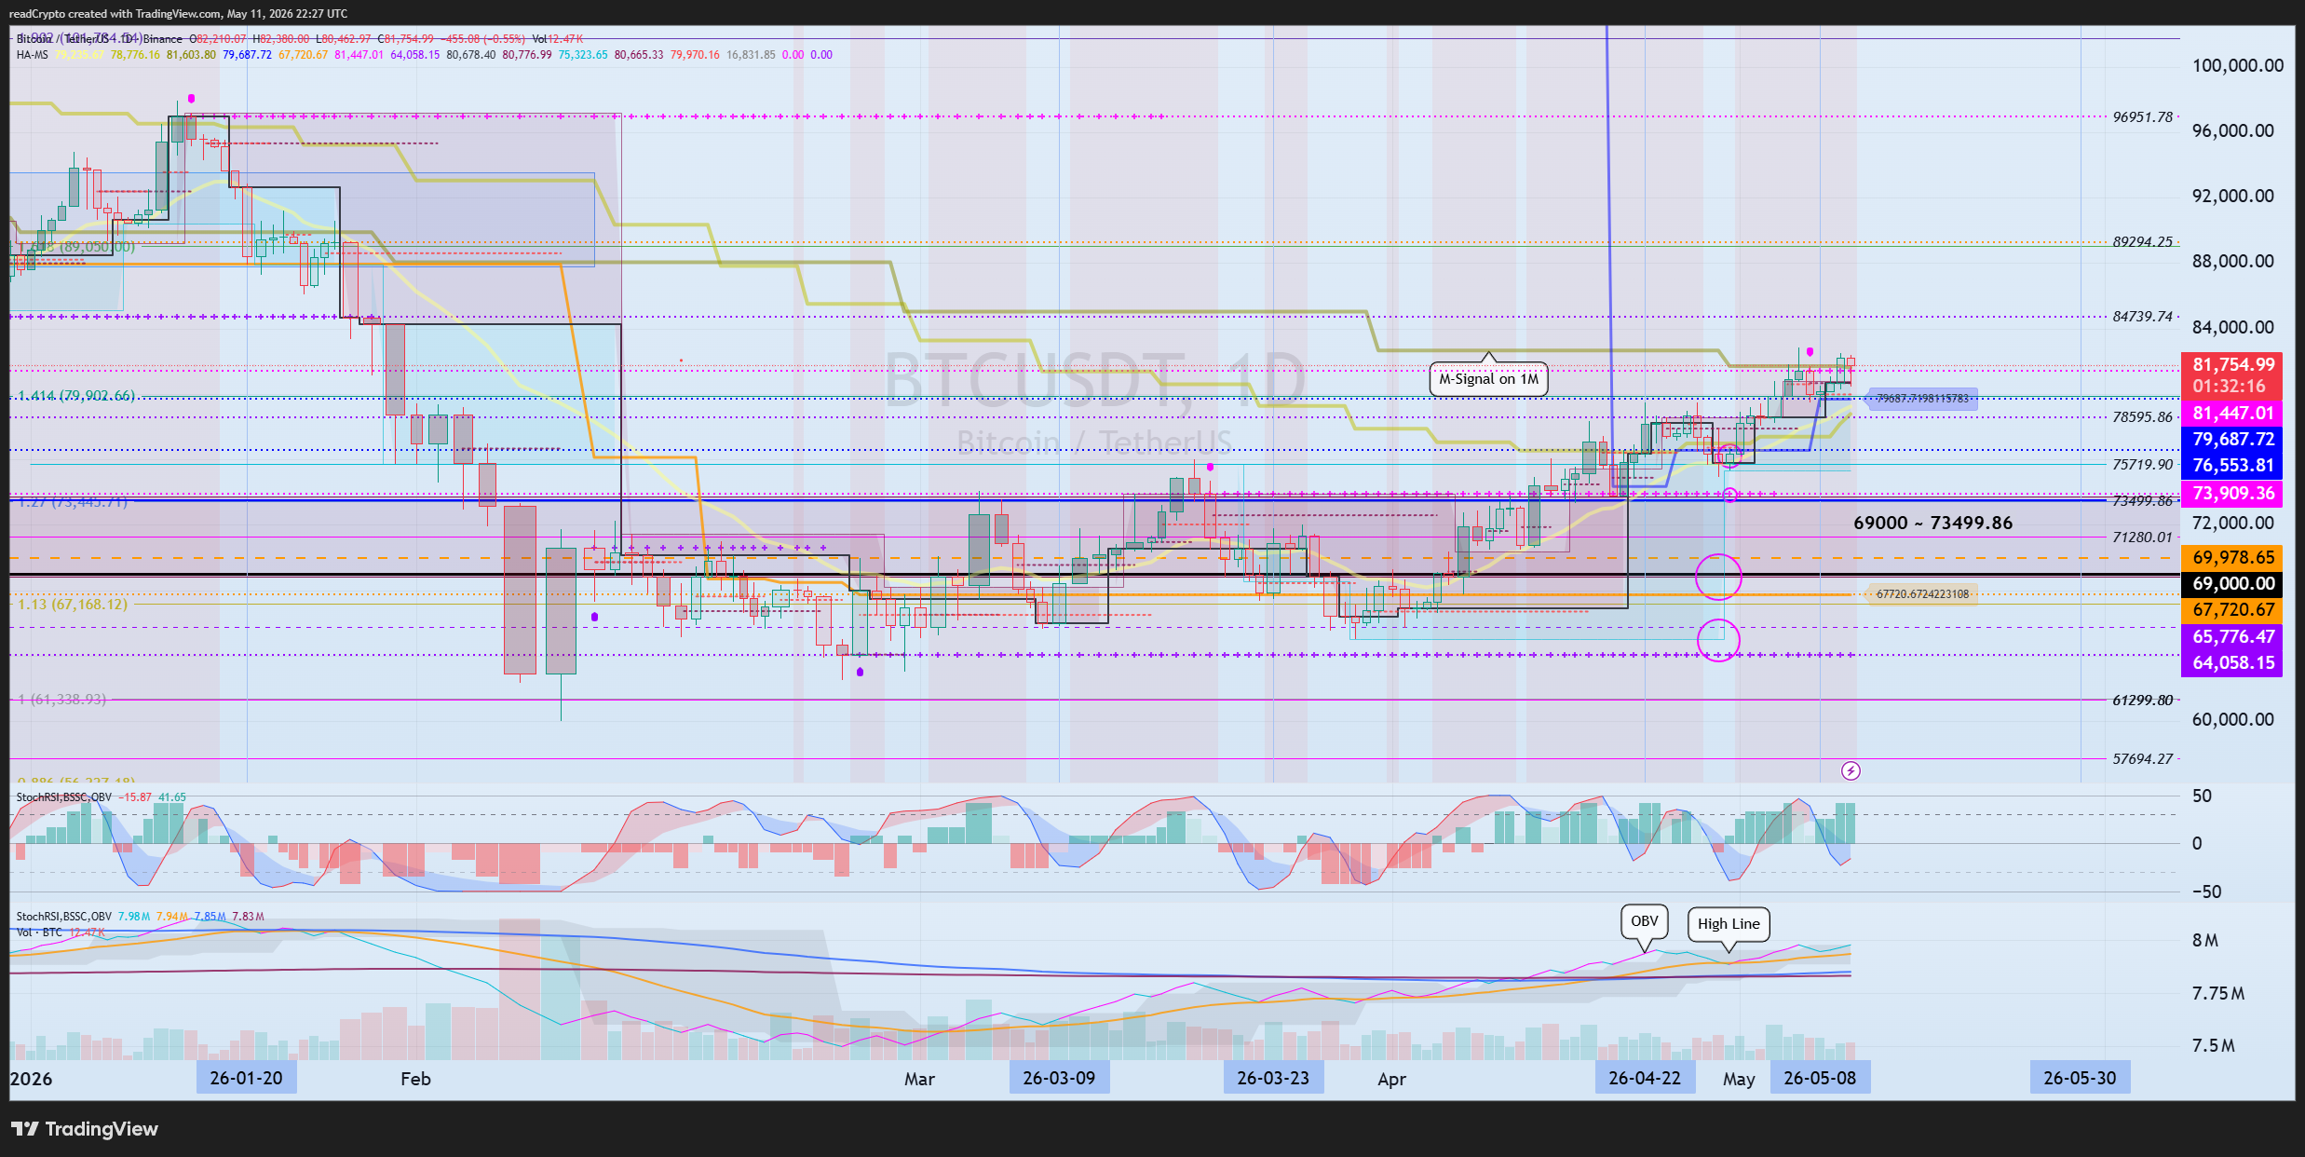The image size is (2305, 1157).
Task: Click the 79687.7198115783 line label
Action: coord(1922,399)
